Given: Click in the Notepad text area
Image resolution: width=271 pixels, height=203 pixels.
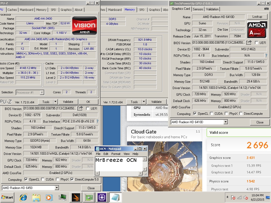Looking at the screenshot, I should [119, 164].
